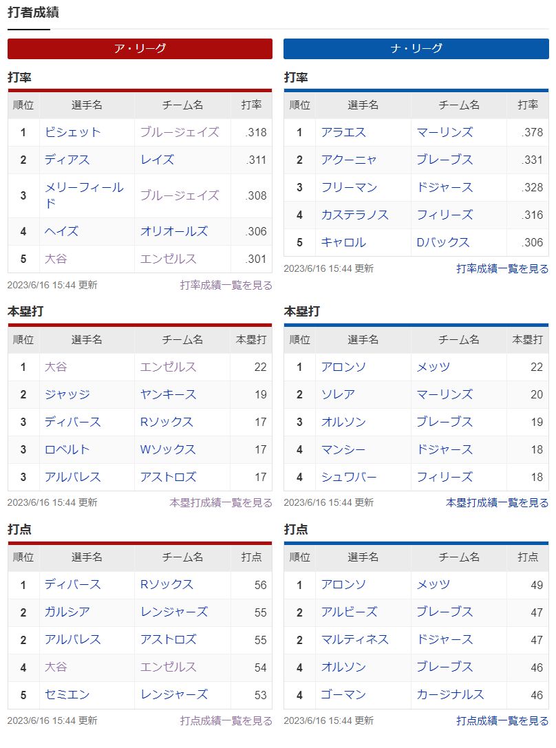Viewport: 556px width, 748px height.
Task: Click team Dバックス link
Action: point(443,242)
